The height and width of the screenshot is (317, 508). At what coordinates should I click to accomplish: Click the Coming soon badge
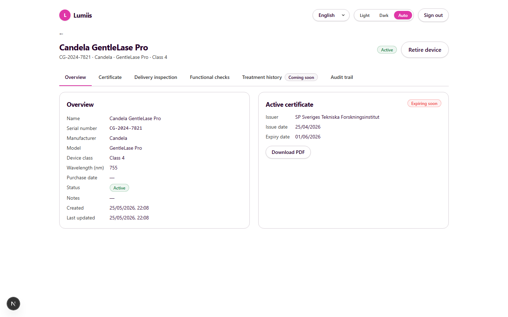tap(301, 77)
